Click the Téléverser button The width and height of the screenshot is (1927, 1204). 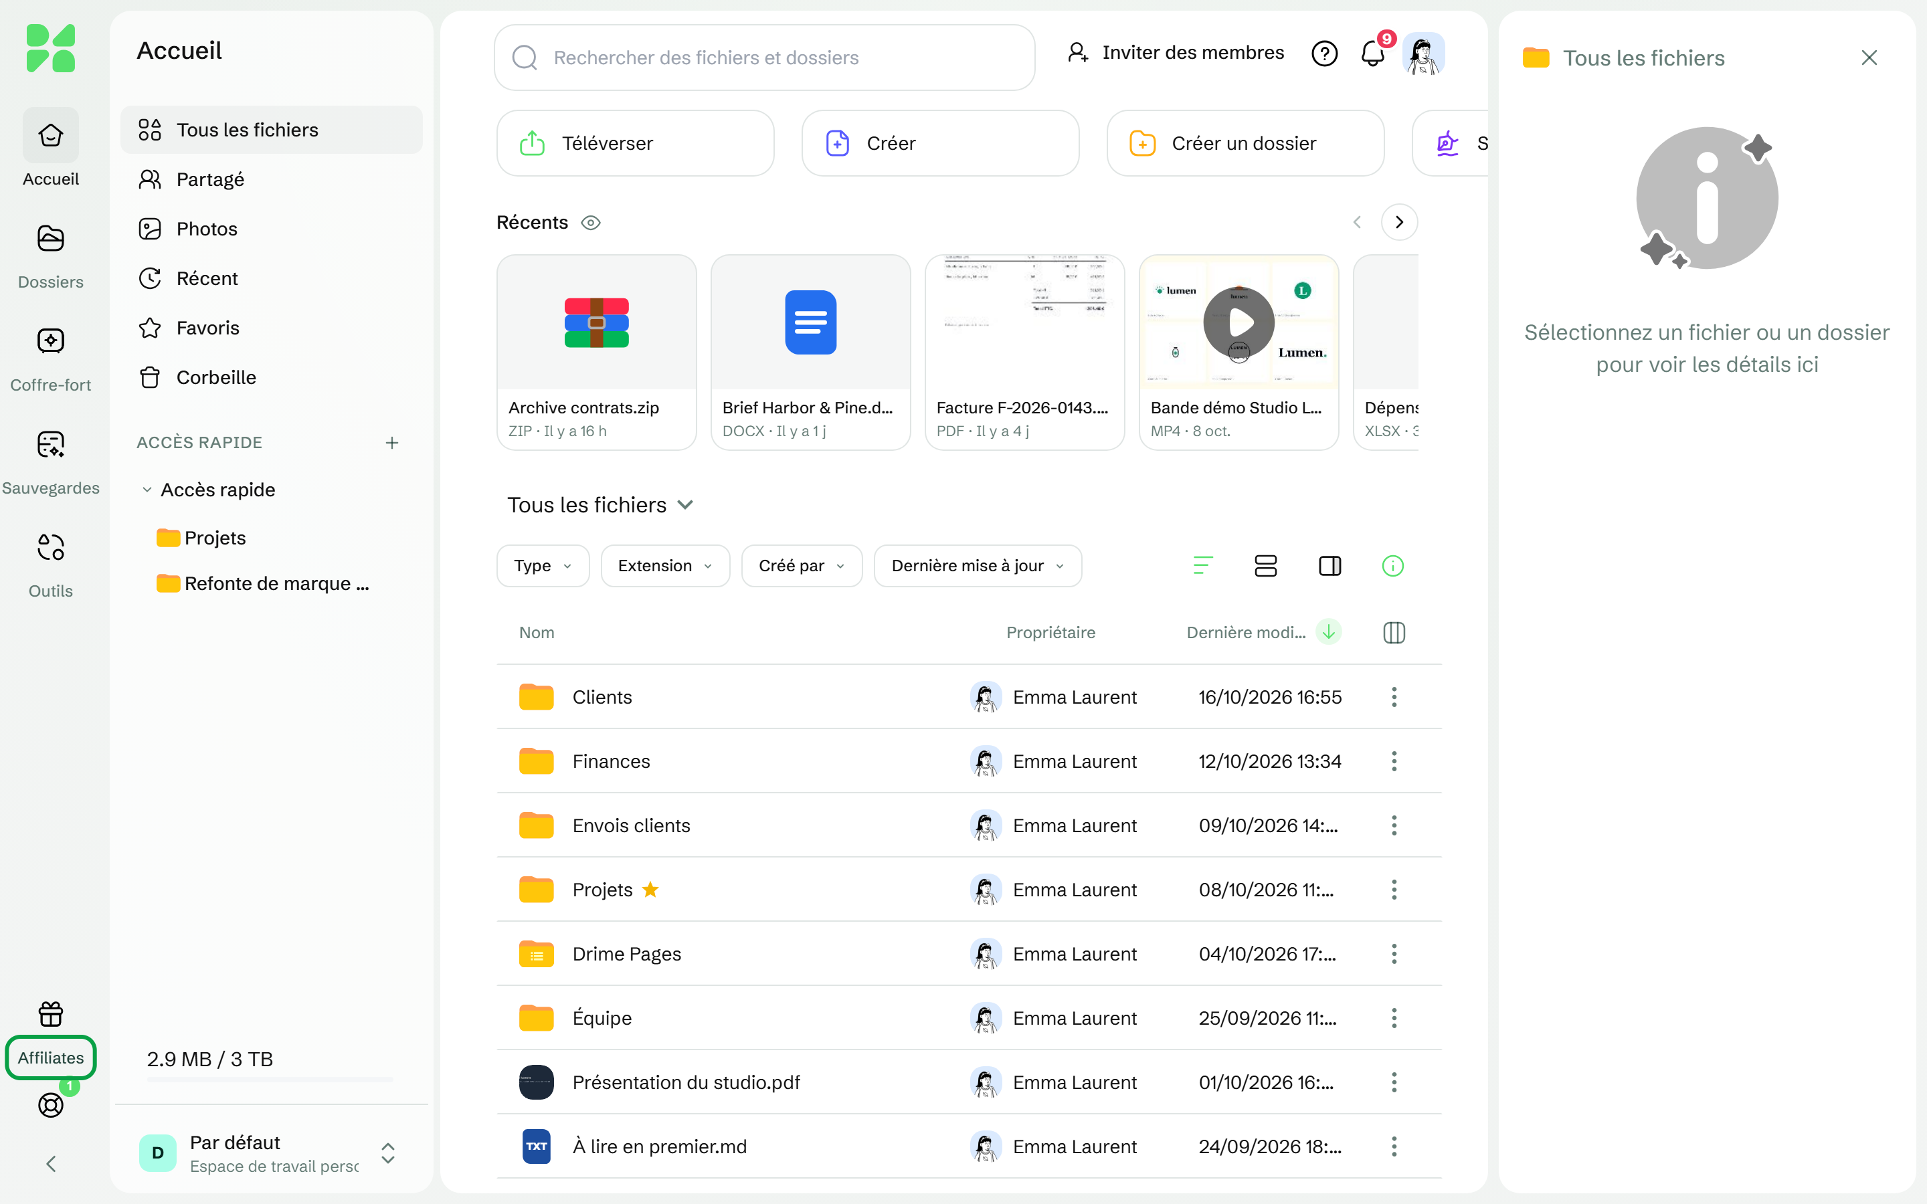[636, 143]
